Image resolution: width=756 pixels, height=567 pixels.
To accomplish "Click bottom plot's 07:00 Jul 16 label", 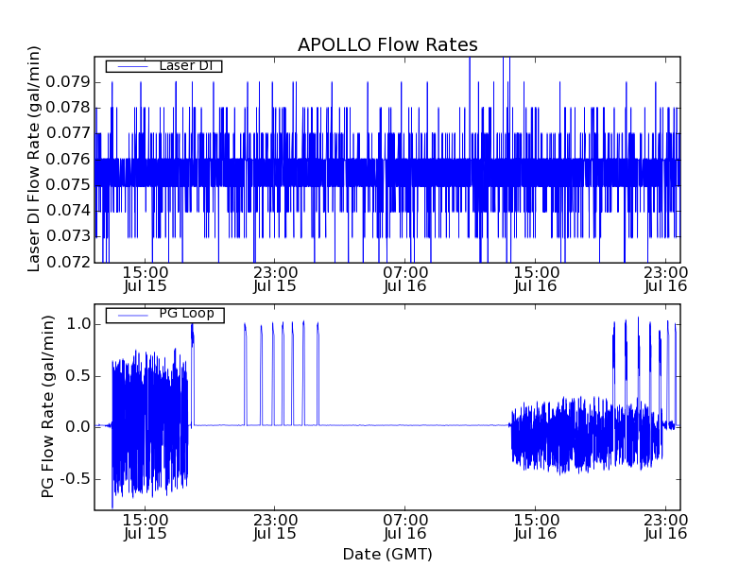I will point(405,527).
